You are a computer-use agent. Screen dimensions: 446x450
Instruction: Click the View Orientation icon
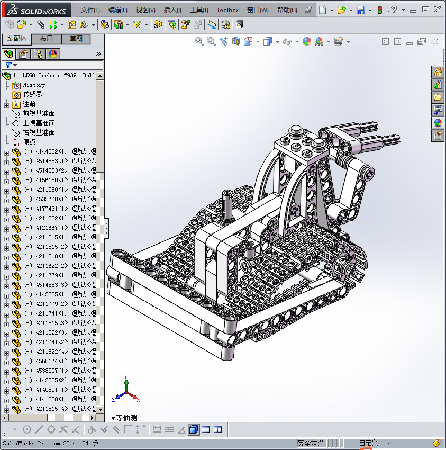tap(248, 42)
